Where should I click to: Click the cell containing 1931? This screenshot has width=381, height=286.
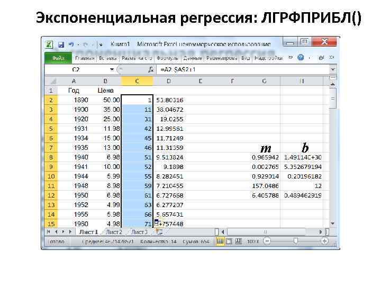click(74, 129)
